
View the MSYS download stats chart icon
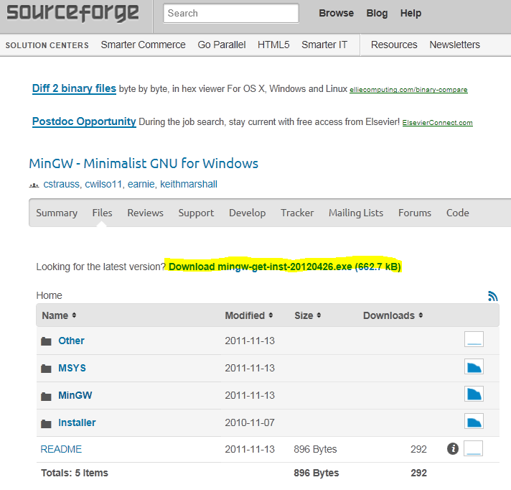[x=474, y=366]
